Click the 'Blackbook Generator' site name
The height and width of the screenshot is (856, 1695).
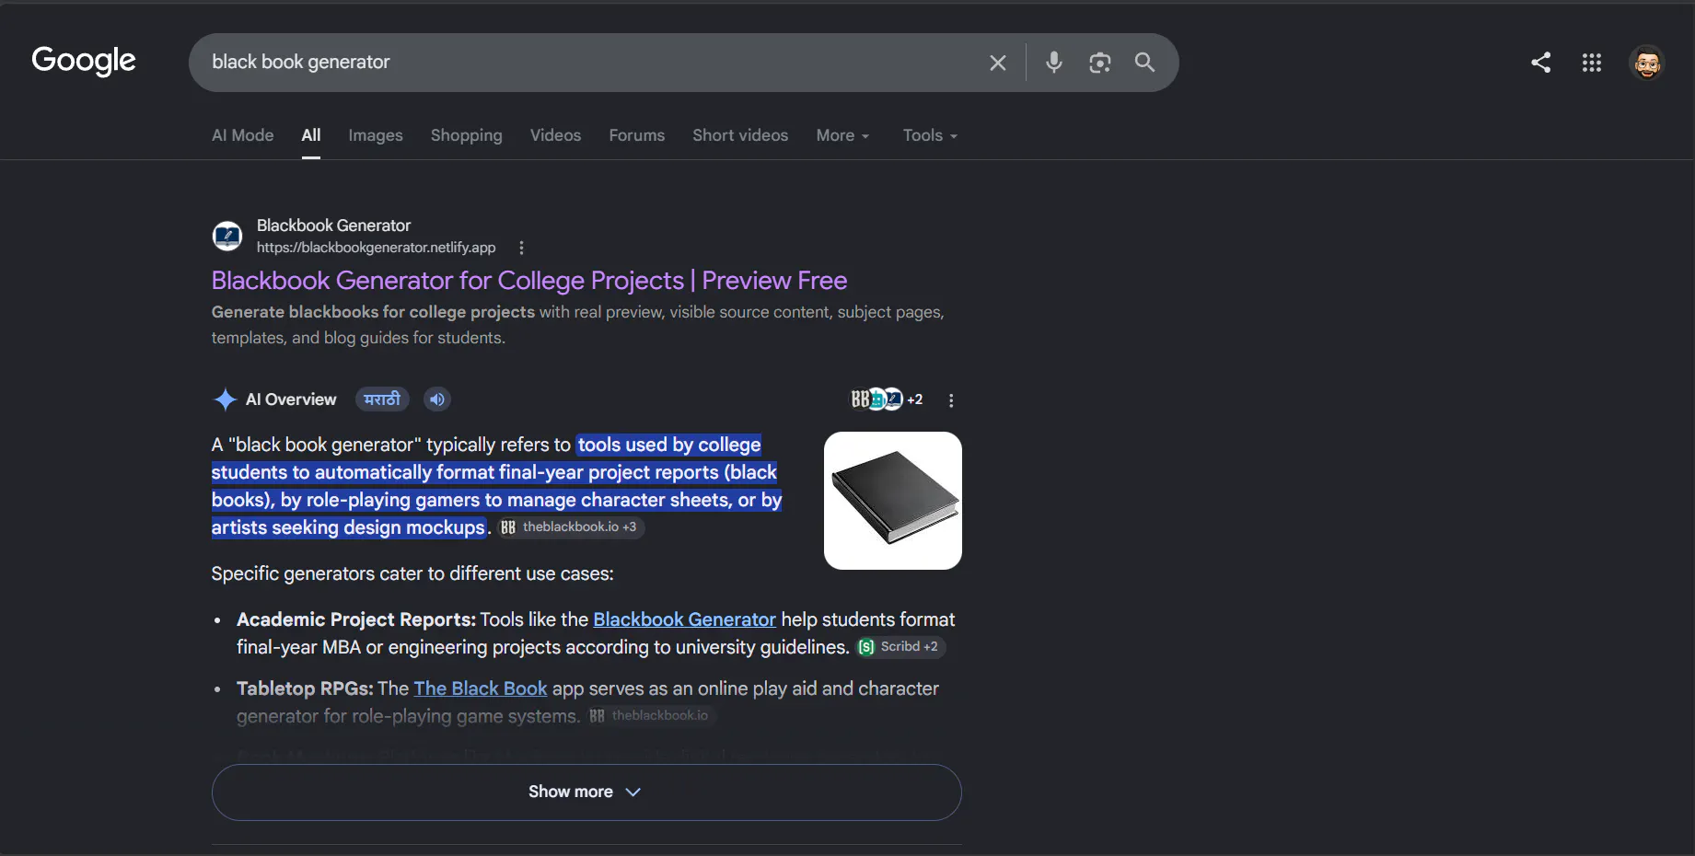pyautogui.click(x=333, y=226)
